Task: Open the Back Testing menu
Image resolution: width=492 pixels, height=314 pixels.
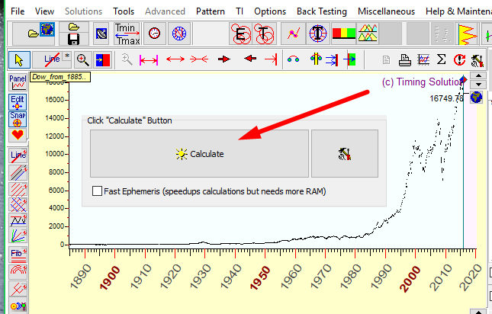Action: (321, 11)
